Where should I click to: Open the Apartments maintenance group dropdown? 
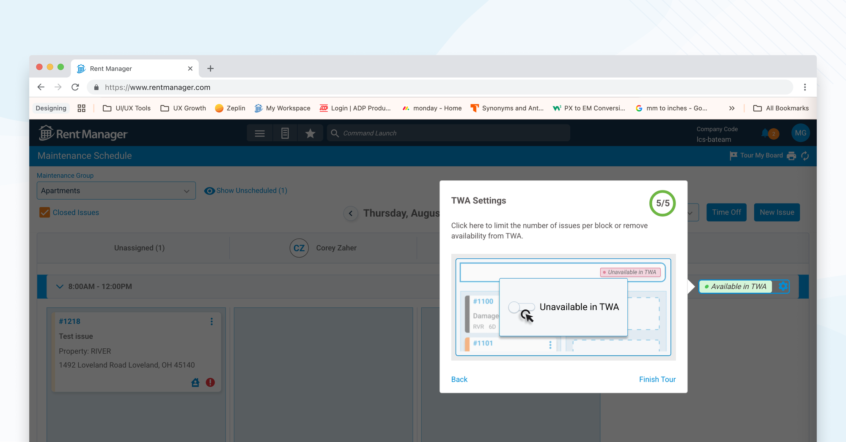click(116, 191)
